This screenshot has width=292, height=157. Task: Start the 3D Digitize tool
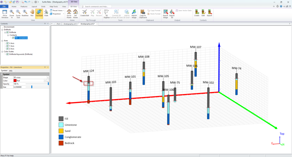[x=106, y=13]
